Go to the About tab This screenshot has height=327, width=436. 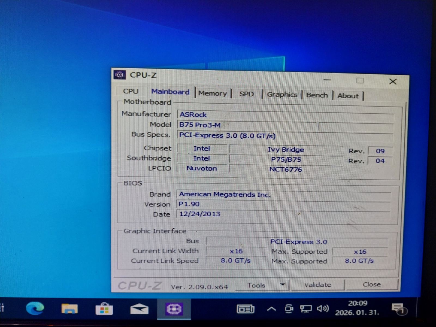tap(348, 96)
